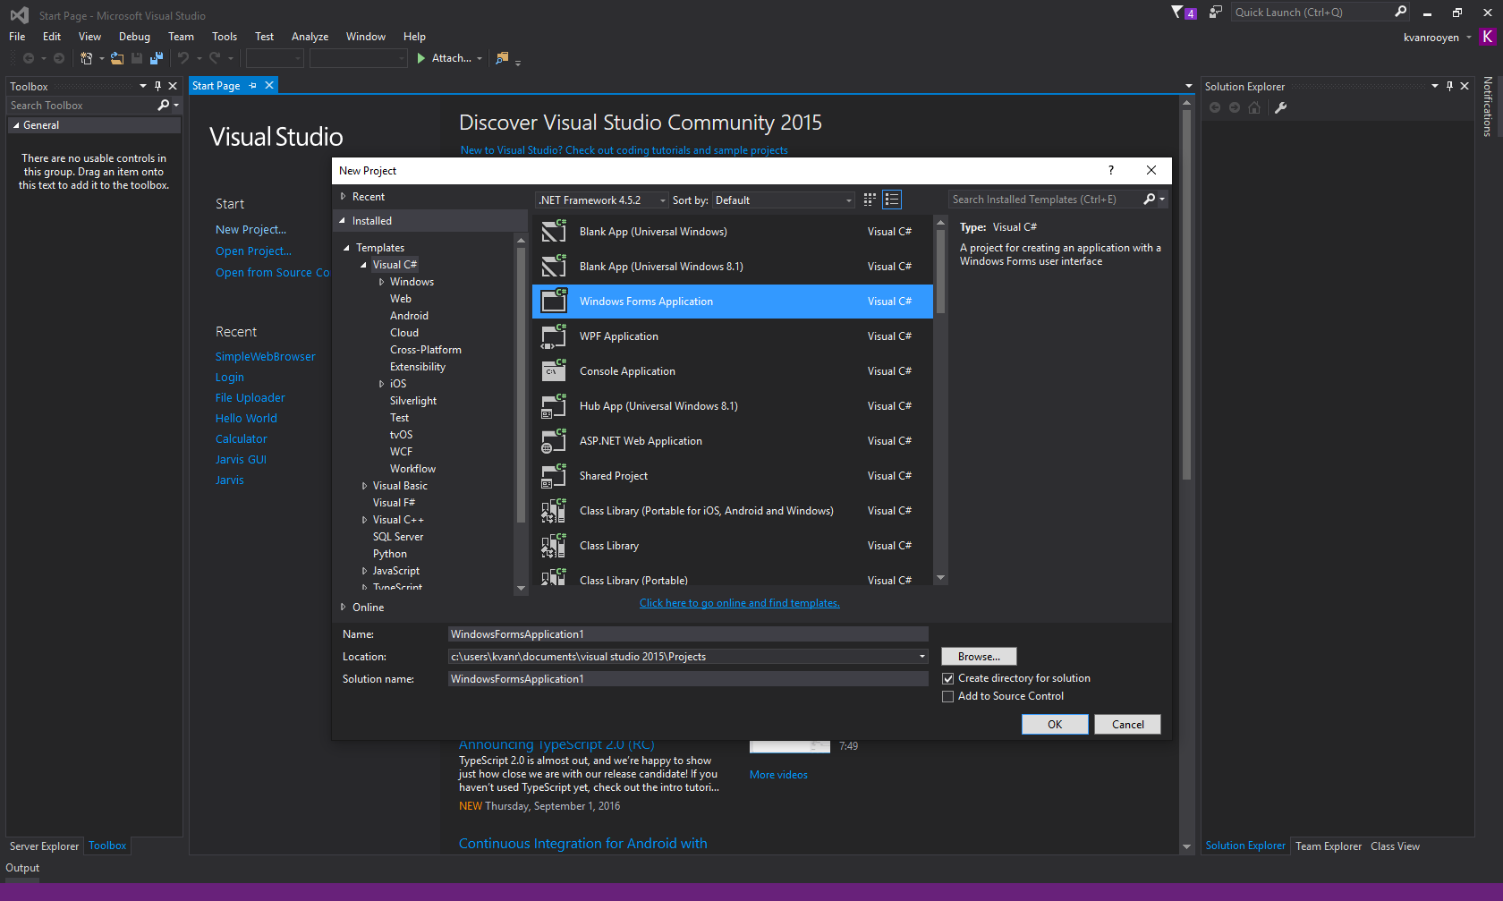Select the Android template category
The image size is (1503, 901).
(409, 316)
